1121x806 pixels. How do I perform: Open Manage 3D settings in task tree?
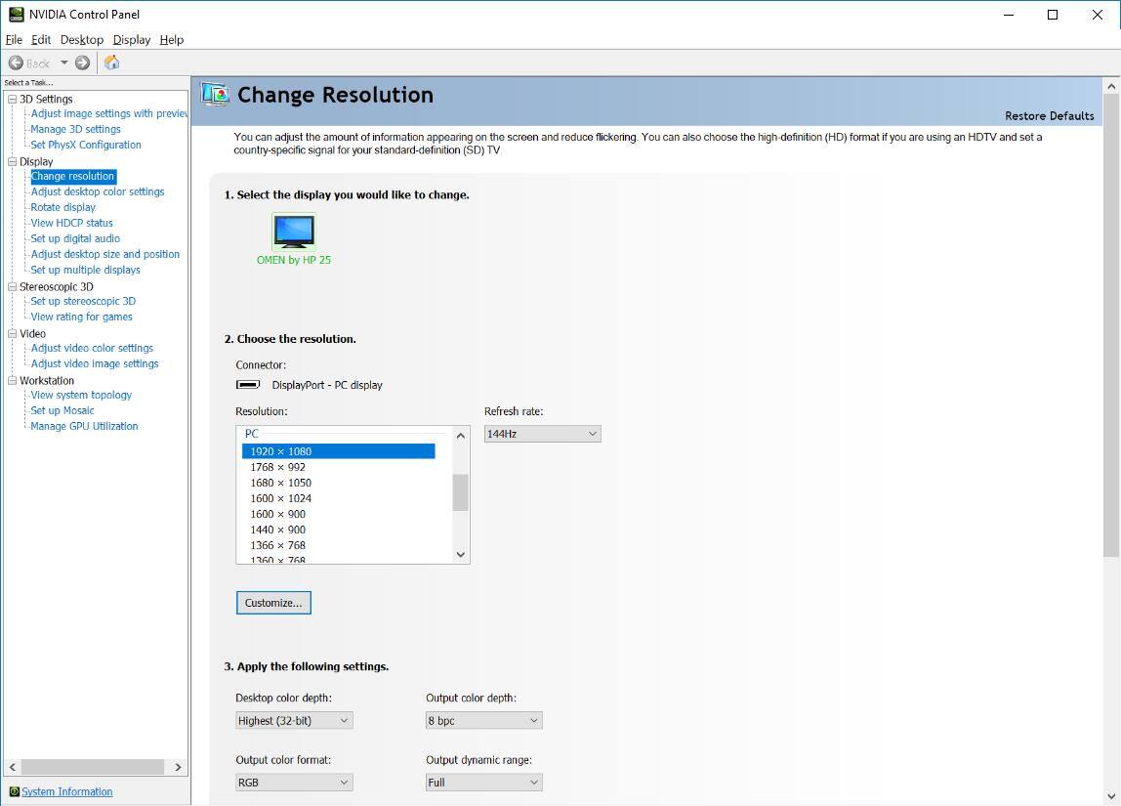[75, 129]
